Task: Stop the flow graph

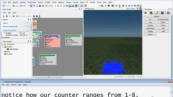Action: pos(7,16)
